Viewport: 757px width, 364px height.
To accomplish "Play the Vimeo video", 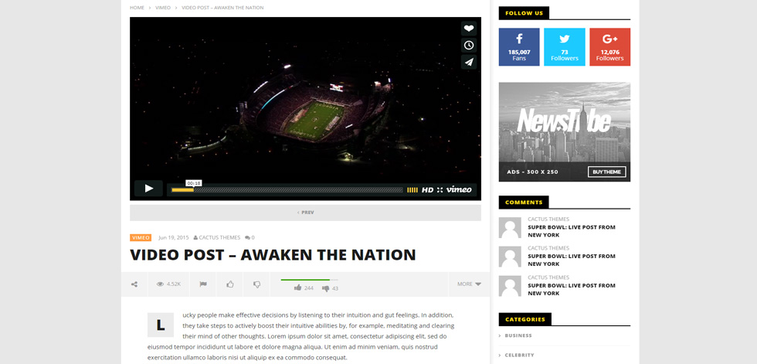I will (x=148, y=189).
